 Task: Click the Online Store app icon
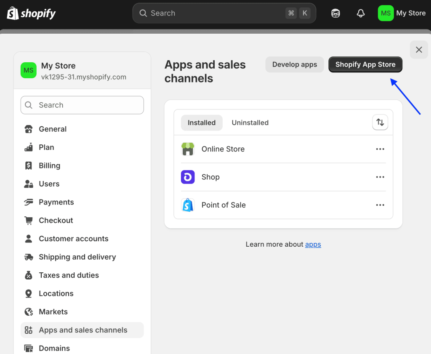(x=188, y=149)
